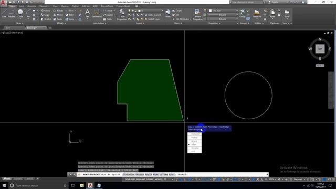Image resolution: width=336 pixels, height=189 pixels.
Task: Insert a Table from Annotation panel
Action: (x=108, y=19)
